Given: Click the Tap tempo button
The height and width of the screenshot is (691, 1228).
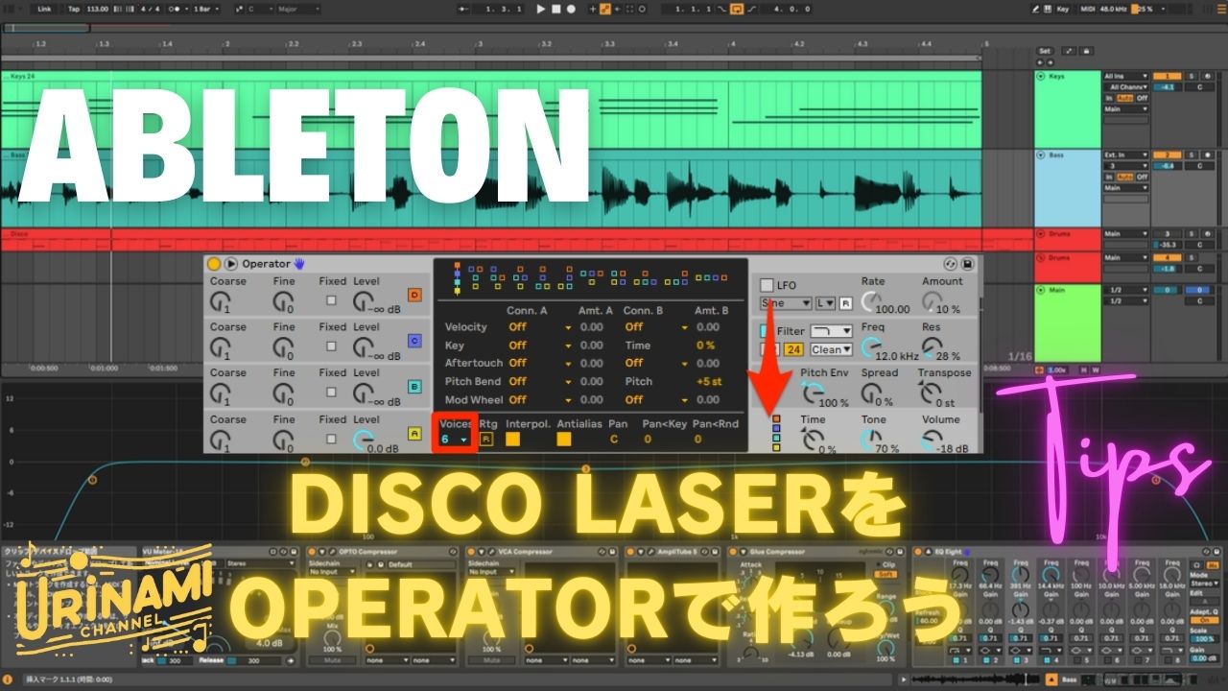Looking at the screenshot, I should pyautogui.click(x=75, y=9).
